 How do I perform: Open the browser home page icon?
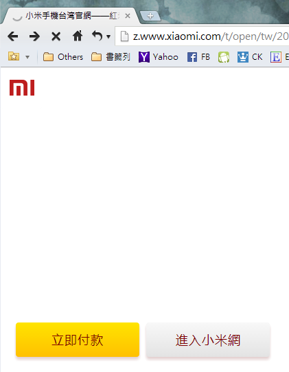78,36
